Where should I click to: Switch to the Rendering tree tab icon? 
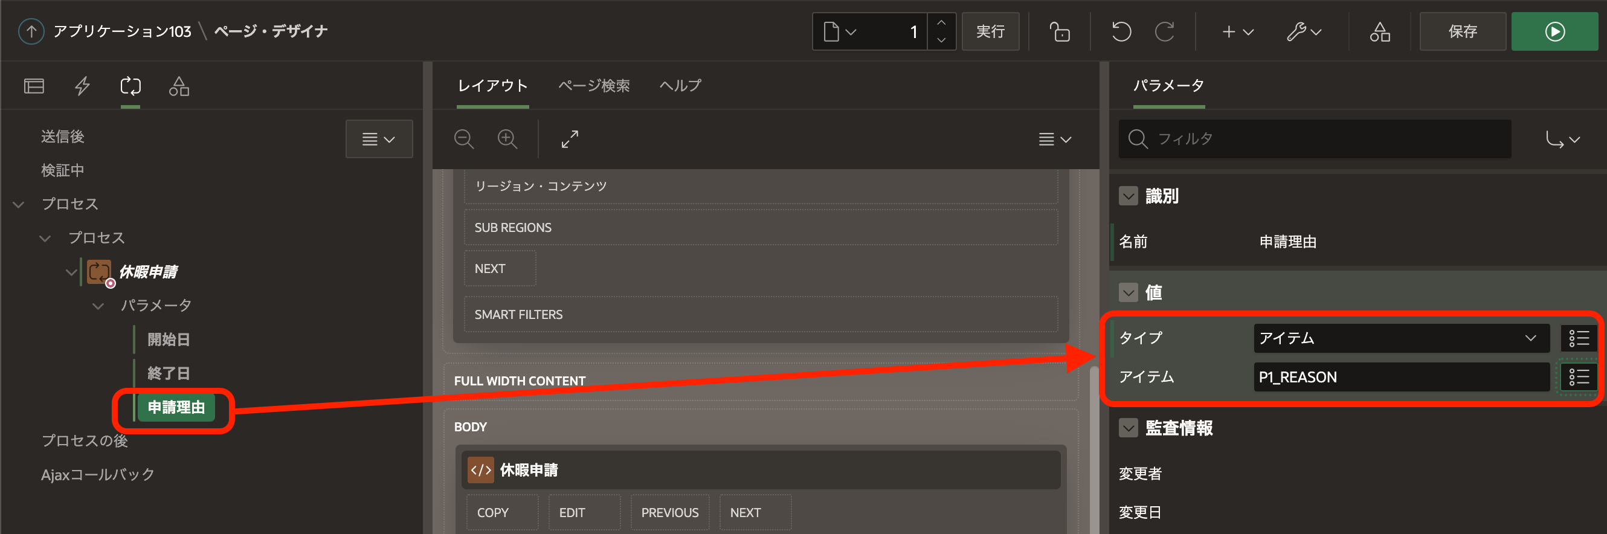pyautogui.click(x=34, y=86)
